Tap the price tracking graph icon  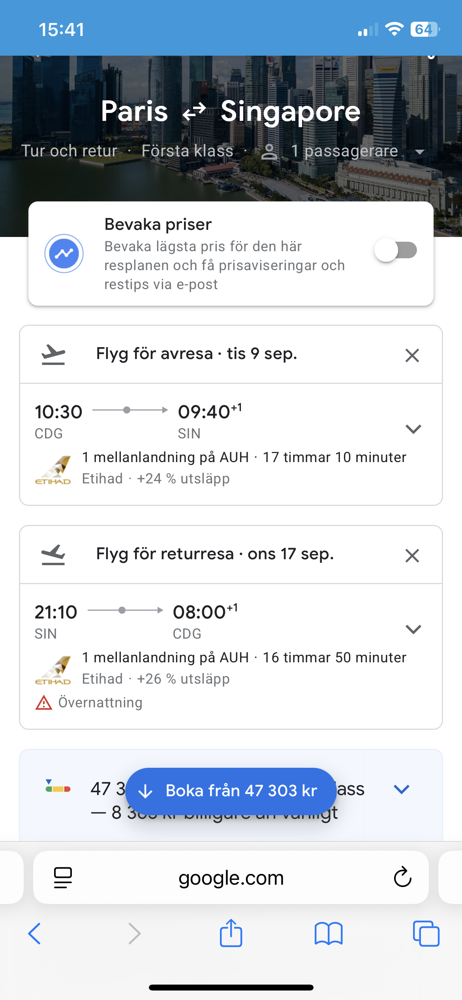click(x=64, y=254)
